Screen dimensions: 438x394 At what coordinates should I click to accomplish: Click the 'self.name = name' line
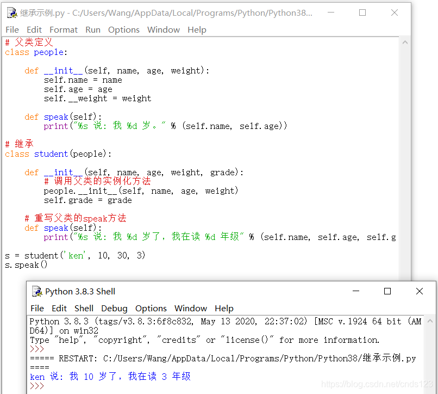click(83, 80)
